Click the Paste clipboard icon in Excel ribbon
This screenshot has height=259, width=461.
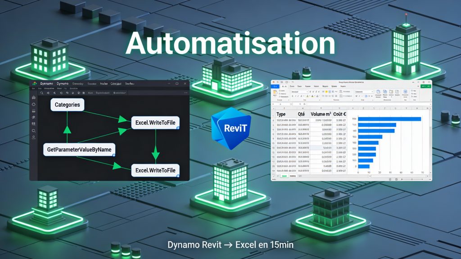[275, 93]
